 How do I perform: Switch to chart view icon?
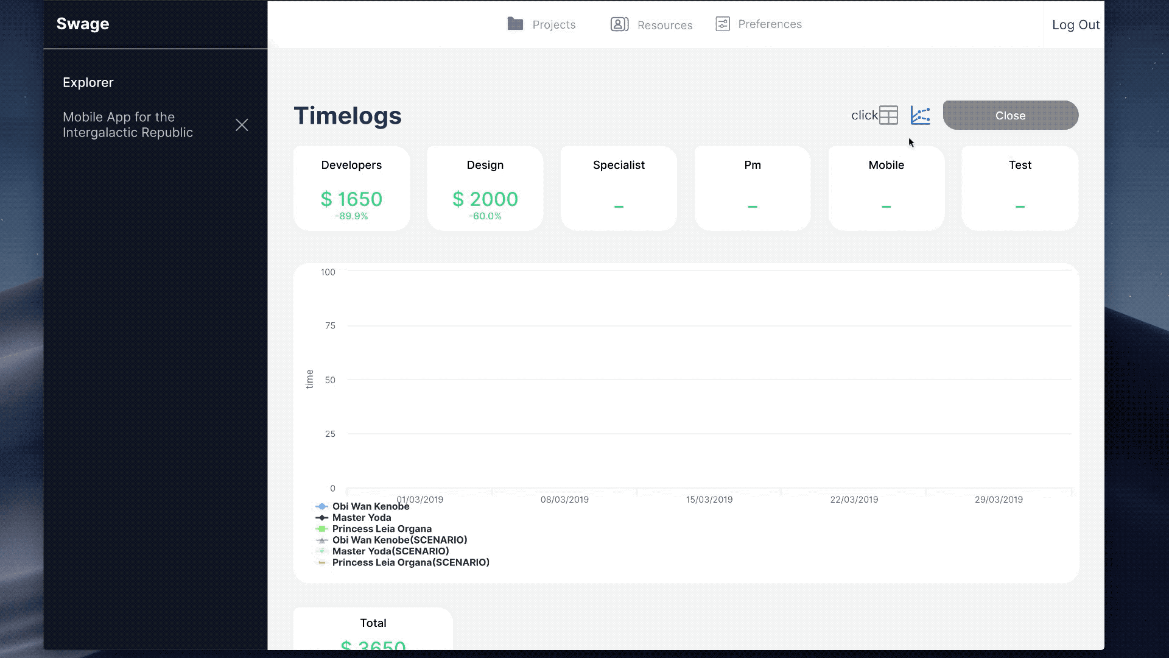click(x=920, y=115)
